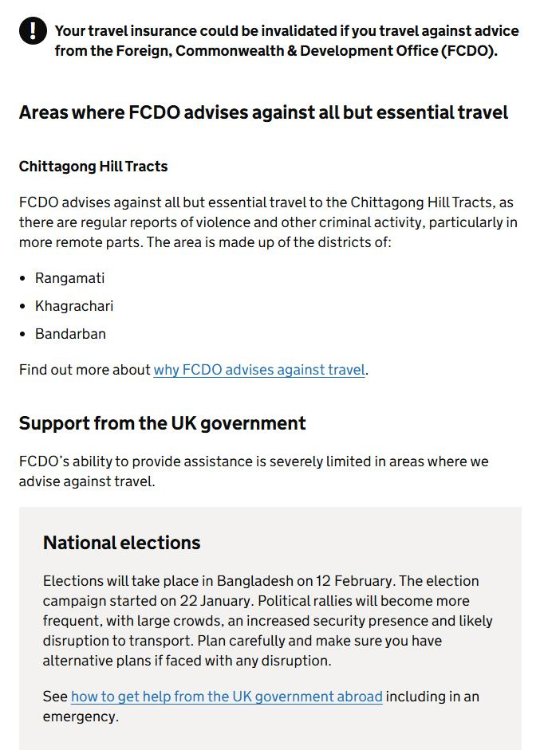Select the 'National elections' heading
Image resolution: width=544 pixels, height=750 pixels.
(121, 543)
